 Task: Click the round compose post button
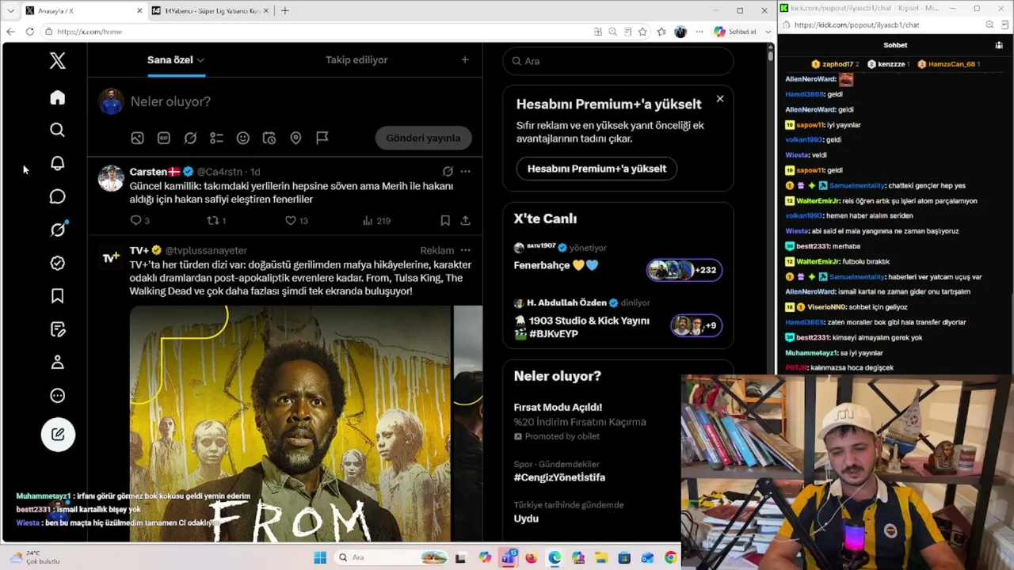click(58, 434)
